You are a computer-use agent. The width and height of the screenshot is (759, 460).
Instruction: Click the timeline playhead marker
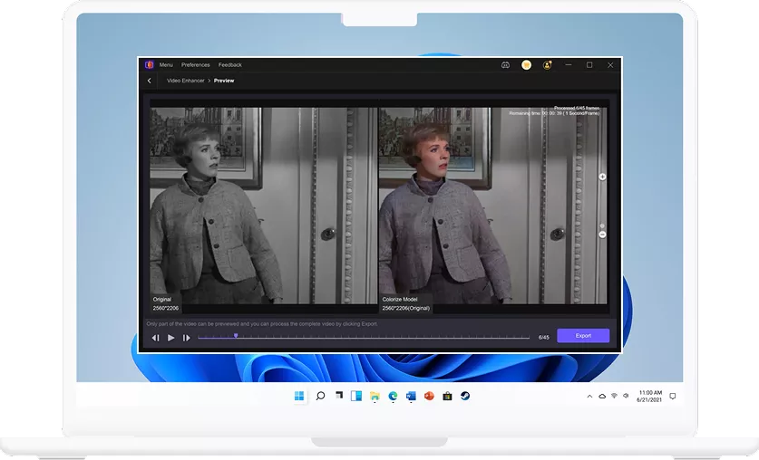tap(236, 335)
